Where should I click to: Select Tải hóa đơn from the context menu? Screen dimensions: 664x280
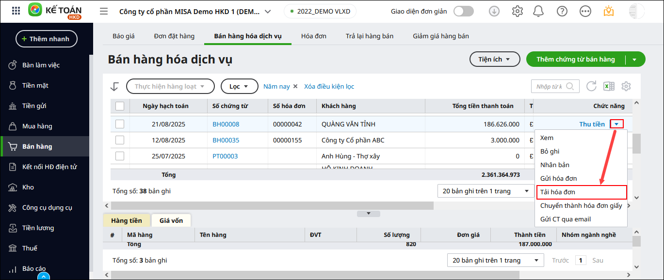tap(581, 192)
